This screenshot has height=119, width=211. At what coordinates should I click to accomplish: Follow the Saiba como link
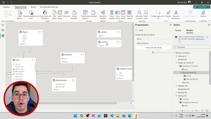pos(200,39)
